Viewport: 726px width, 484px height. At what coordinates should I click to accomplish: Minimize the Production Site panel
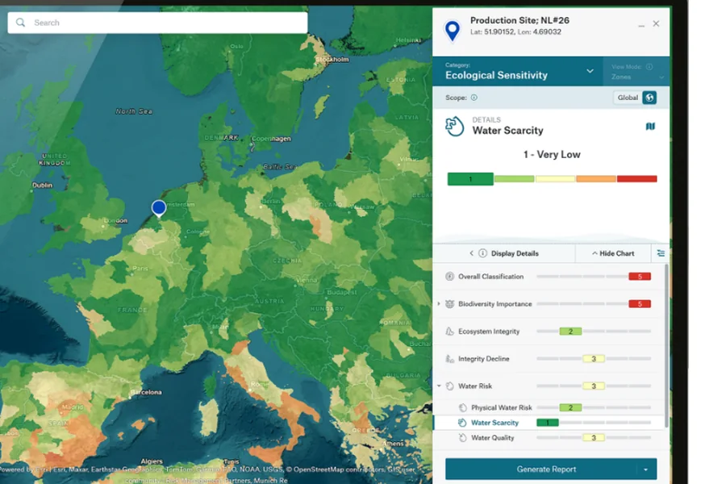pyautogui.click(x=641, y=26)
